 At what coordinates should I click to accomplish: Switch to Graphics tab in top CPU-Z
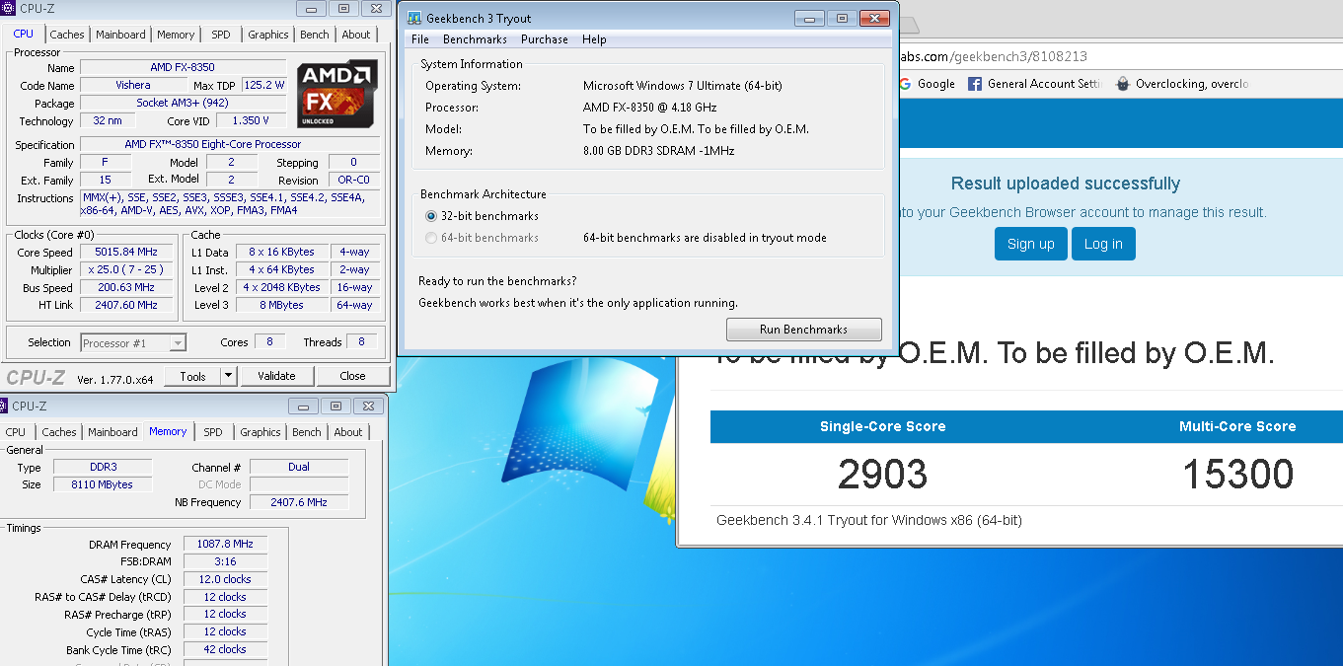(x=268, y=35)
